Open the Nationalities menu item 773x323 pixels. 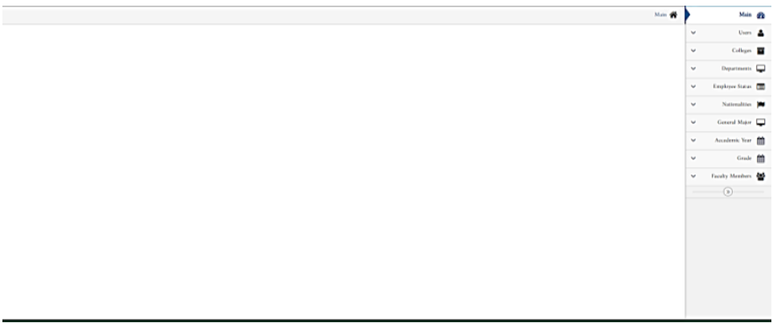(729, 104)
